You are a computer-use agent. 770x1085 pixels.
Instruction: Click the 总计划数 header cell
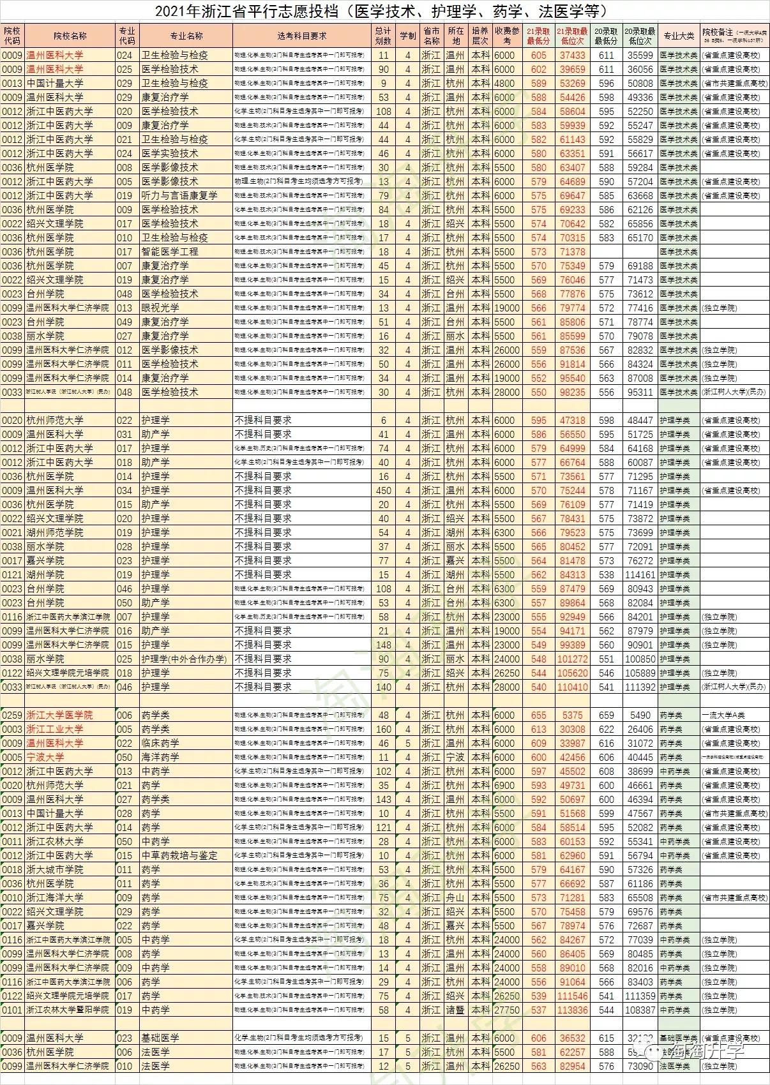pyautogui.click(x=384, y=36)
